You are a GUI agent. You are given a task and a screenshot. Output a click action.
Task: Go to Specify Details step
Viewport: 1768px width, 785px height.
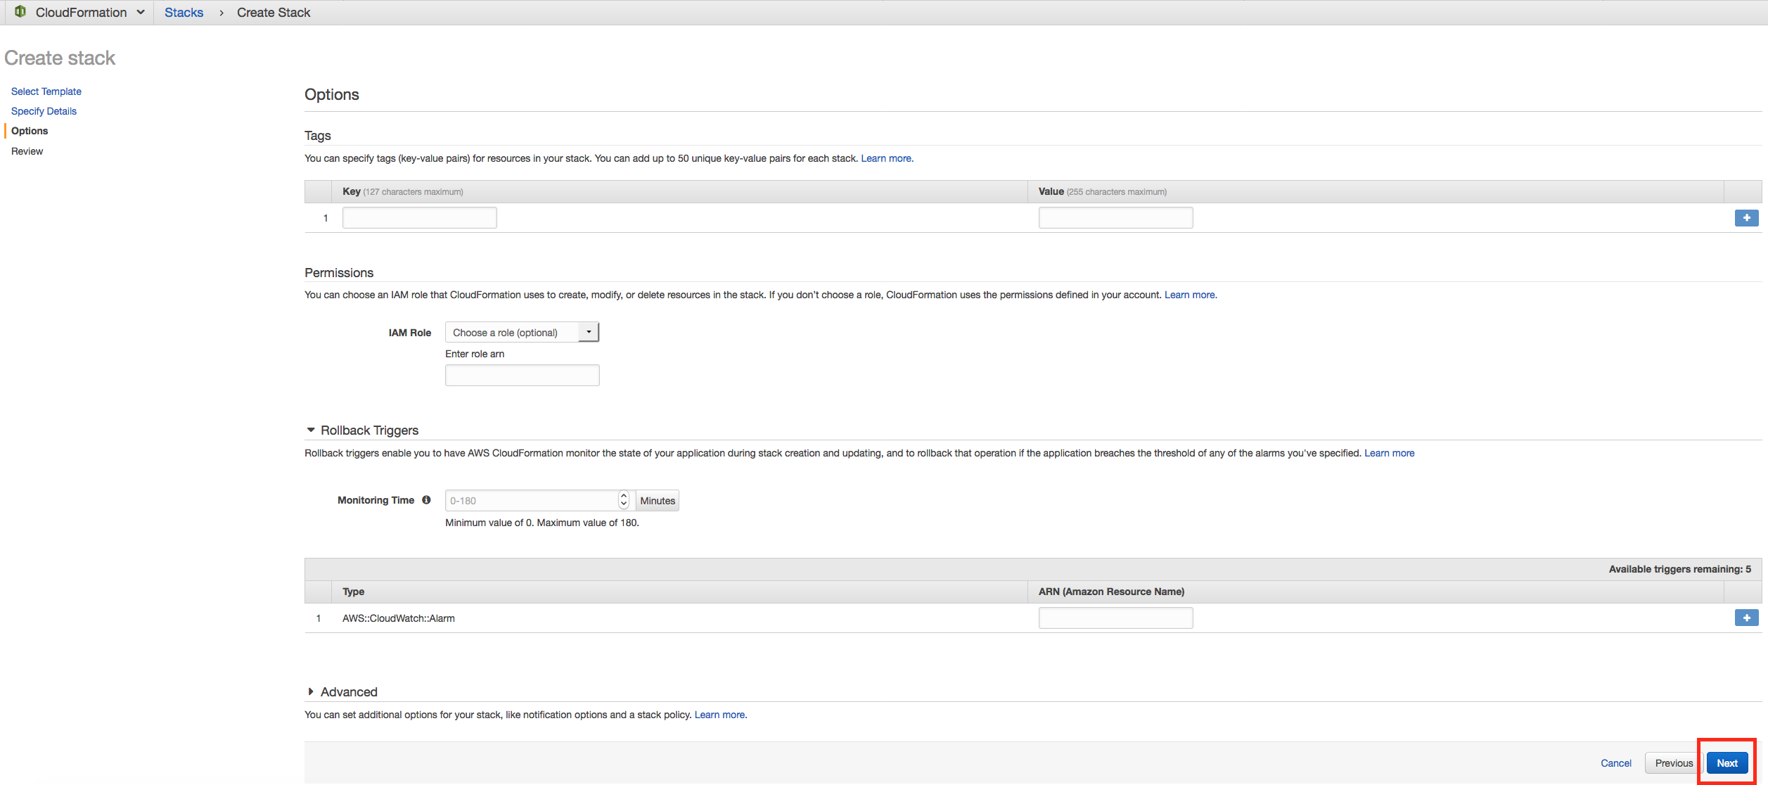44,111
